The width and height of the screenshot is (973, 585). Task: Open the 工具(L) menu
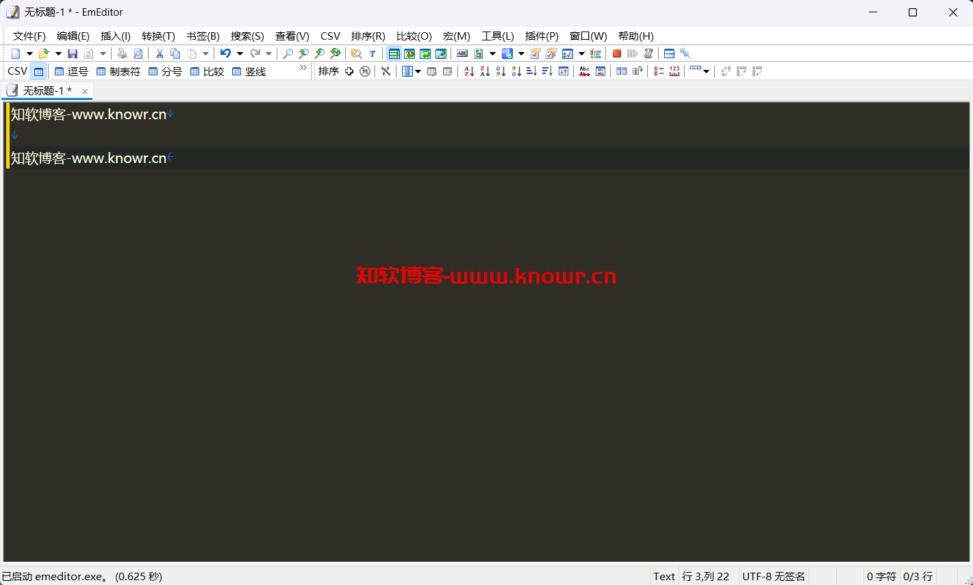click(x=498, y=36)
